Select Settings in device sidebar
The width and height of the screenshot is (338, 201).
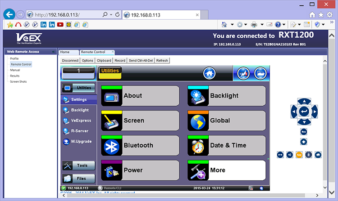pos(79,100)
